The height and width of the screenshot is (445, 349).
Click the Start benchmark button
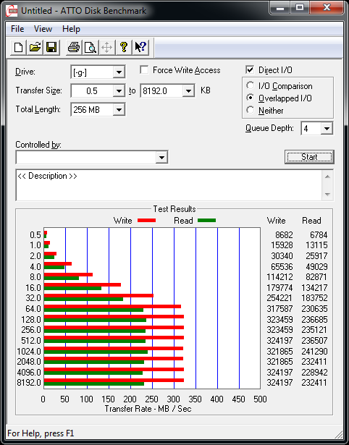pos(309,157)
